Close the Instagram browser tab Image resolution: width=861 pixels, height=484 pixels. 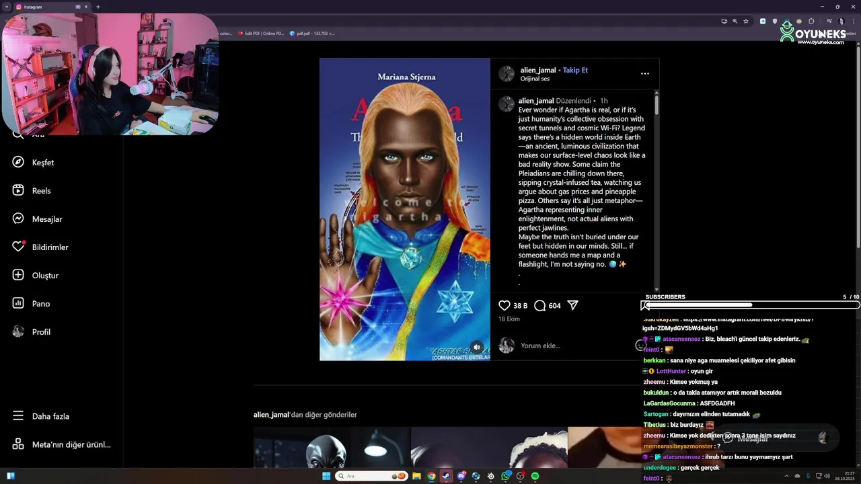pyautogui.click(x=85, y=7)
